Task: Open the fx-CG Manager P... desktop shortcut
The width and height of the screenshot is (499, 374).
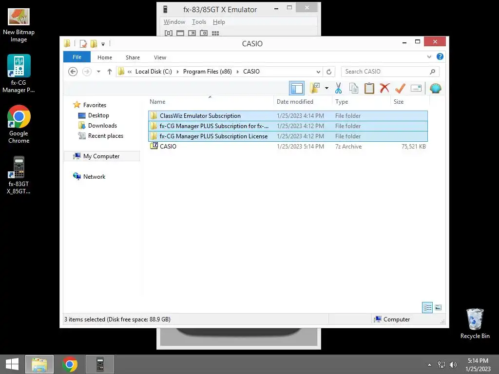Action: tap(19, 74)
